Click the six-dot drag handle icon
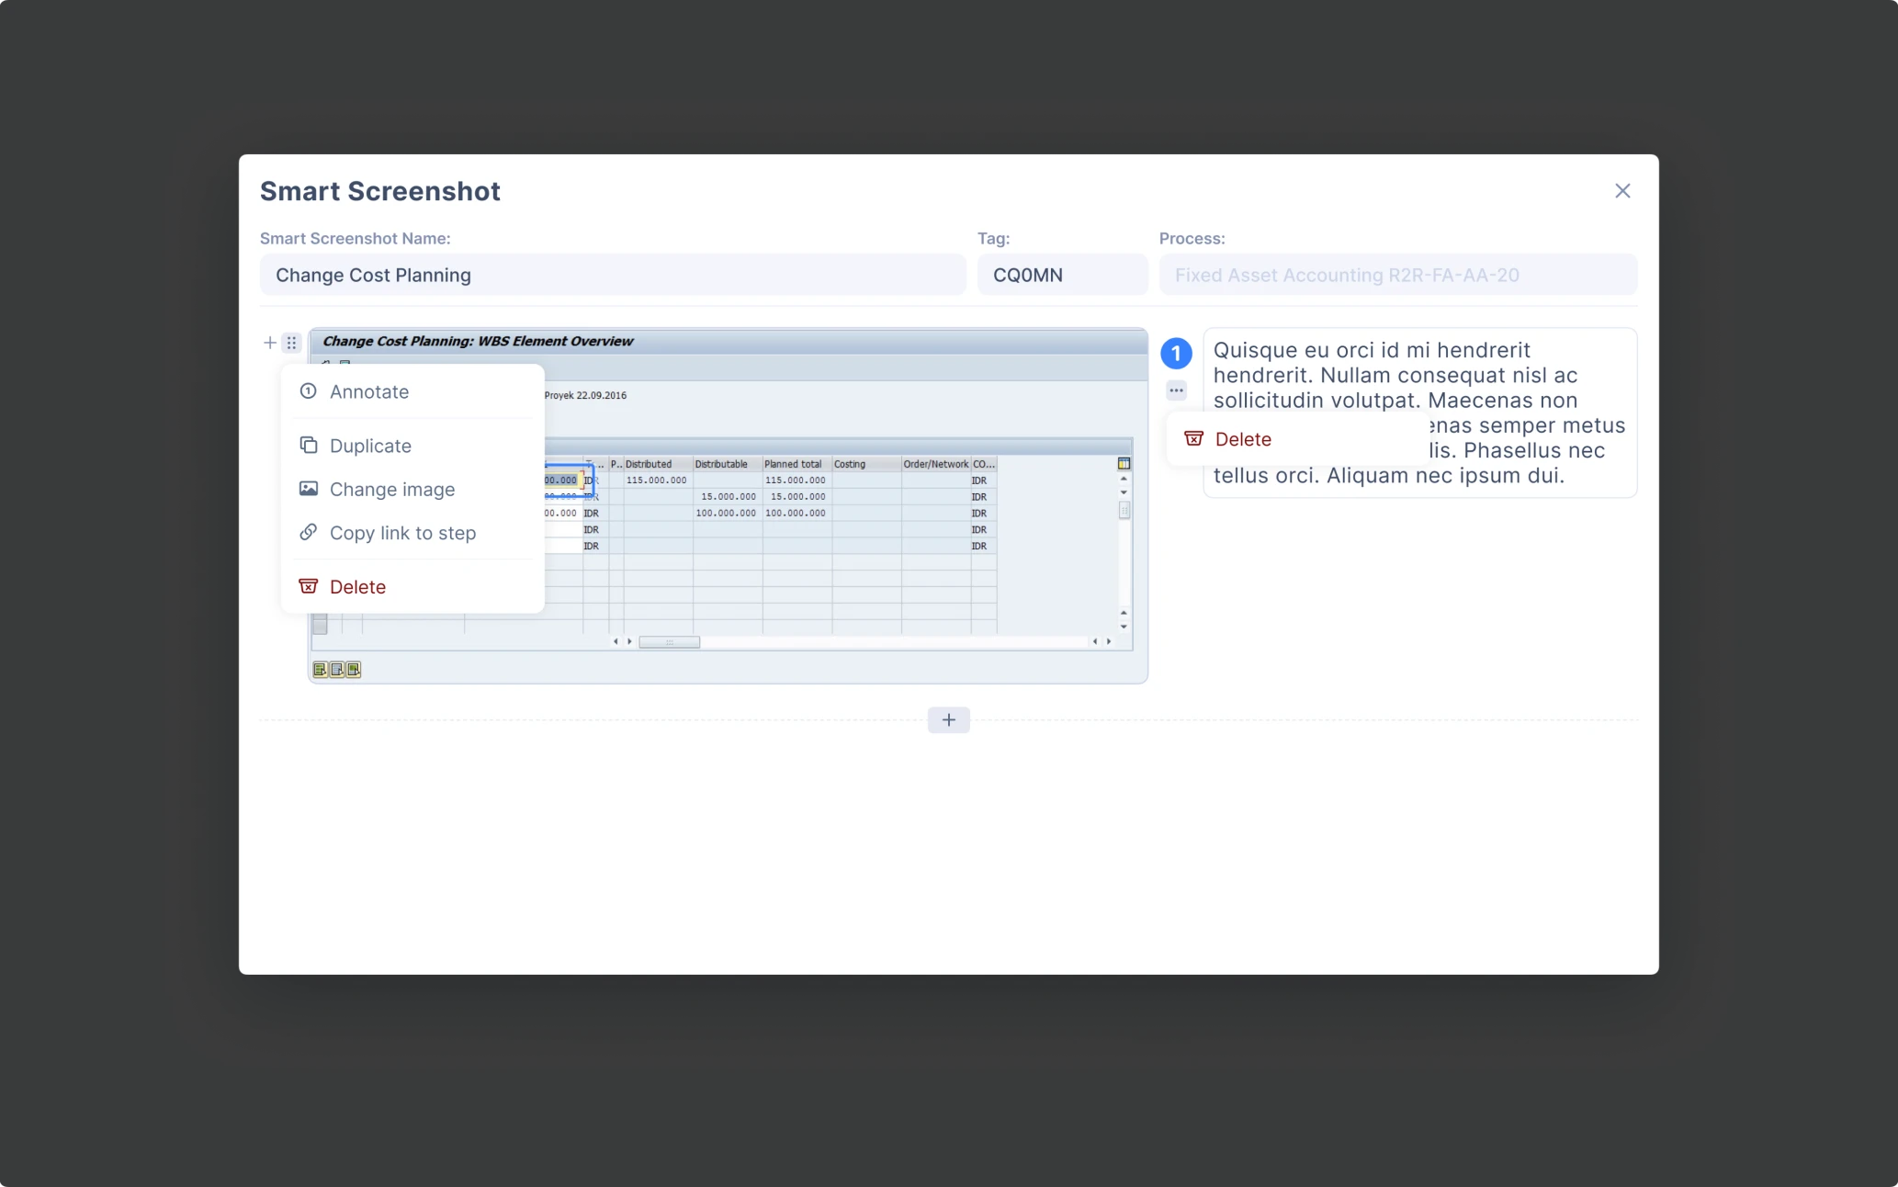Viewport: 1898px width, 1187px height. point(291,342)
